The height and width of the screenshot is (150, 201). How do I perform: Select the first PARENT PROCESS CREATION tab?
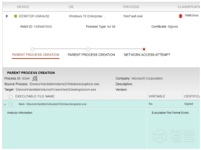click(x=36, y=55)
